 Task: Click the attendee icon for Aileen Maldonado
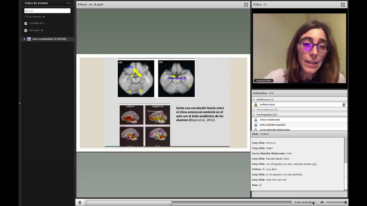click(256, 120)
